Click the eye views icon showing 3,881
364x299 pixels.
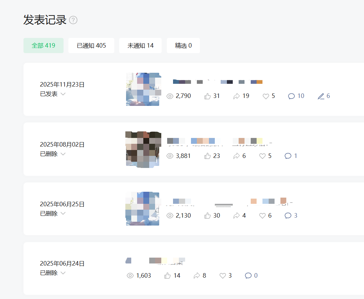[170, 156]
